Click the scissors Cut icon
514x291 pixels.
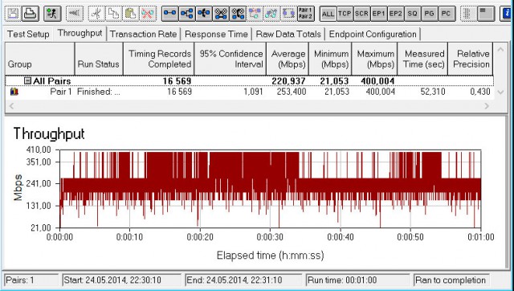pyautogui.click(x=96, y=14)
